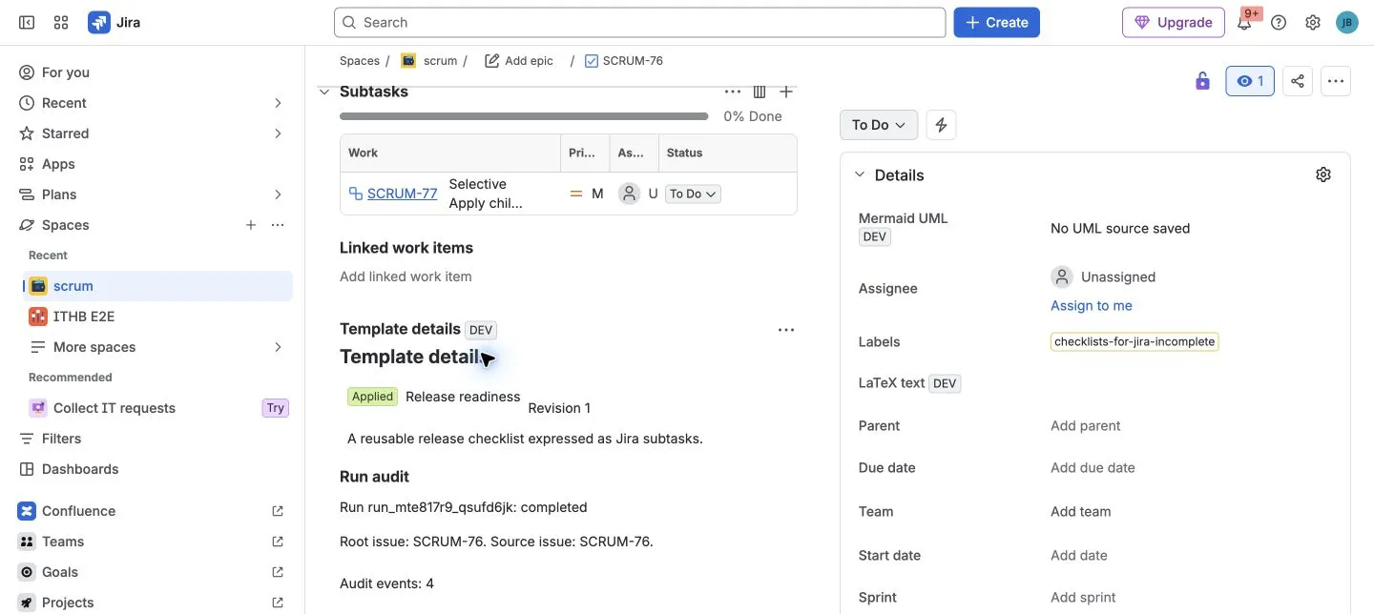1374x614 pixels.
Task: Open the help question mark icon
Action: click(x=1279, y=22)
